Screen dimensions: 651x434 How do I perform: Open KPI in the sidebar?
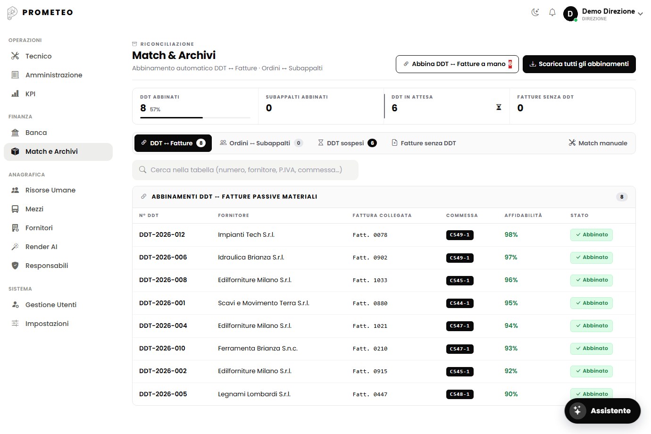(x=58, y=94)
